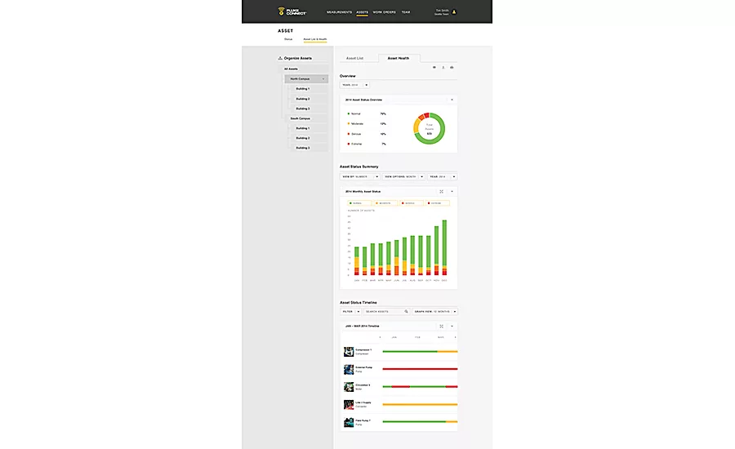
Task: Toggle the Extreme legend filter in chart
Action: [x=438, y=202]
